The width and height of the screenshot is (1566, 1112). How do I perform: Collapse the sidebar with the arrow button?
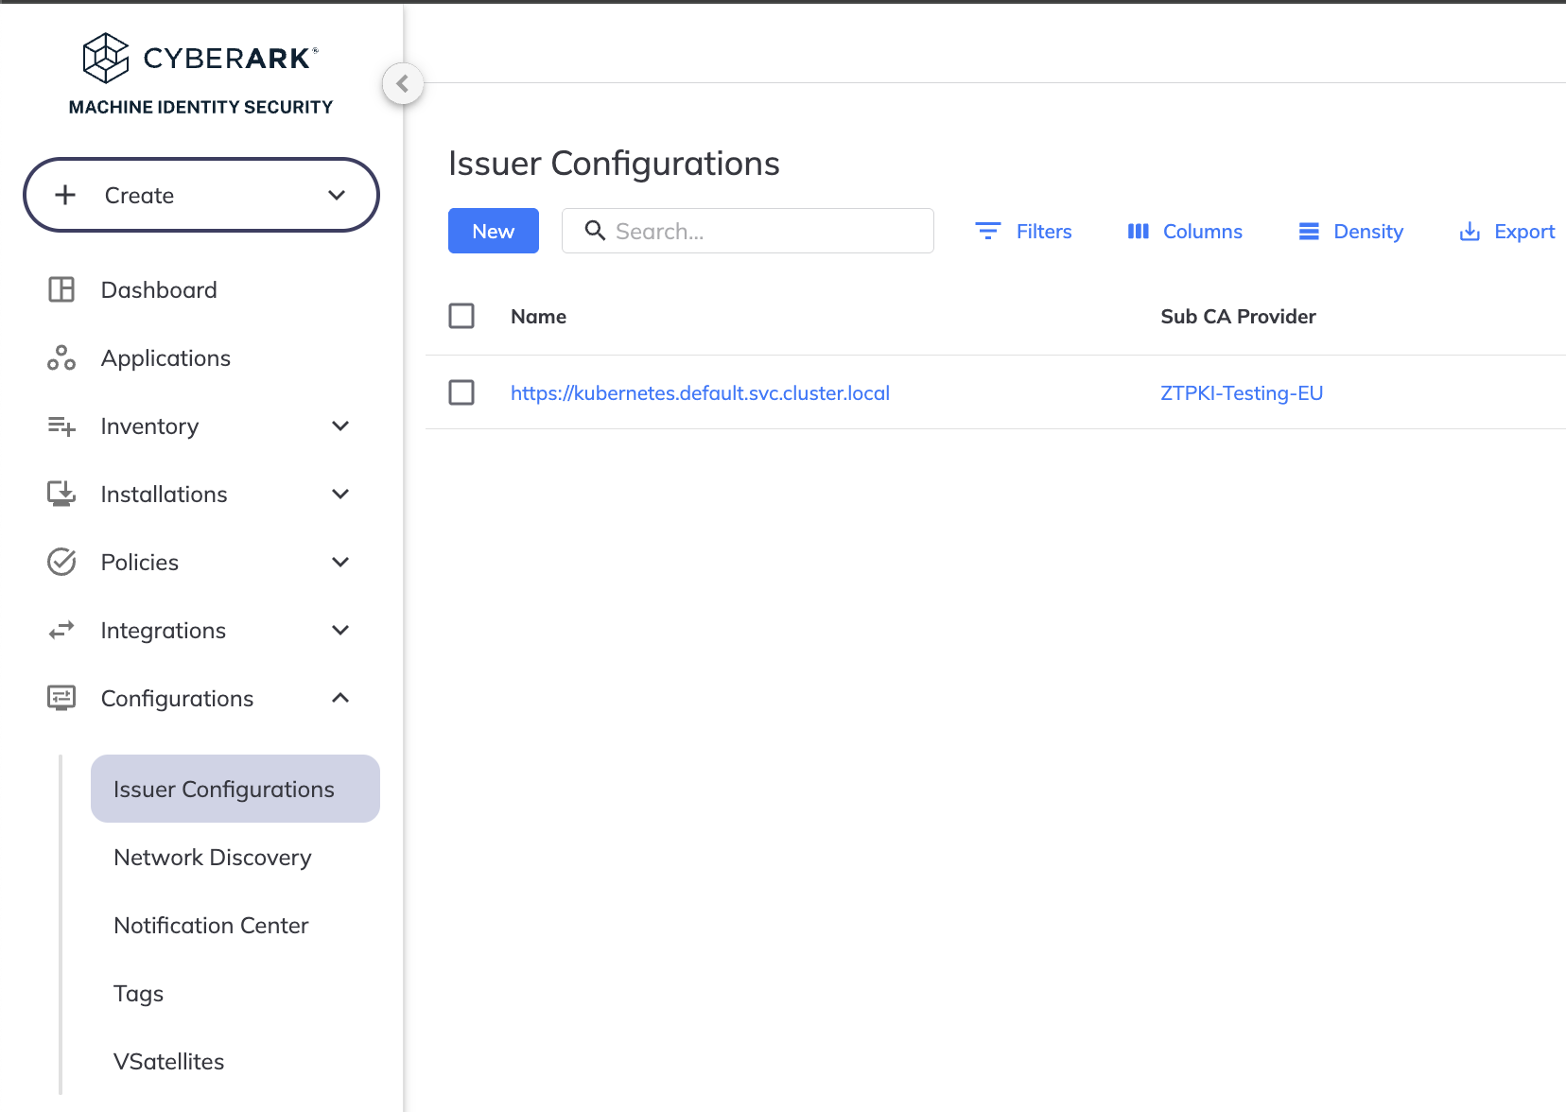pyautogui.click(x=403, y=83)
